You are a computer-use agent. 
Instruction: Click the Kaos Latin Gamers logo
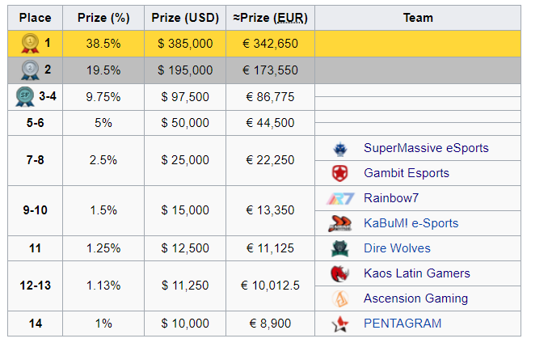[x=339, y=273]
